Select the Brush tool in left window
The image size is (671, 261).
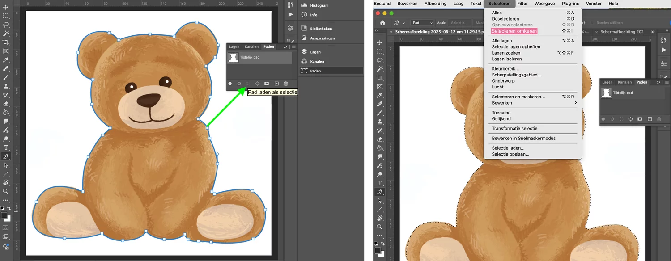coord(6,77)
